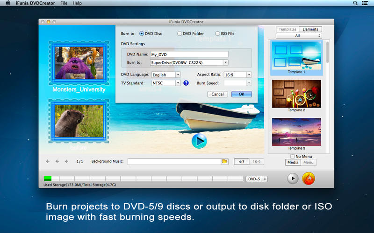The width and height of the screenshot is (374, 233).
Task: Select the groundhog video thumbnail
Action: [x=79, y=121]
